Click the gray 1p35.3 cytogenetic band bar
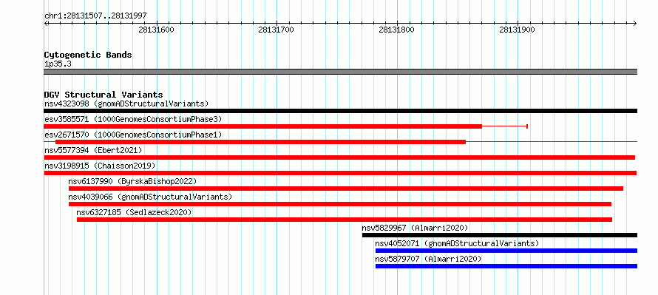Screen dimensions: 658x295 [340, 72]
